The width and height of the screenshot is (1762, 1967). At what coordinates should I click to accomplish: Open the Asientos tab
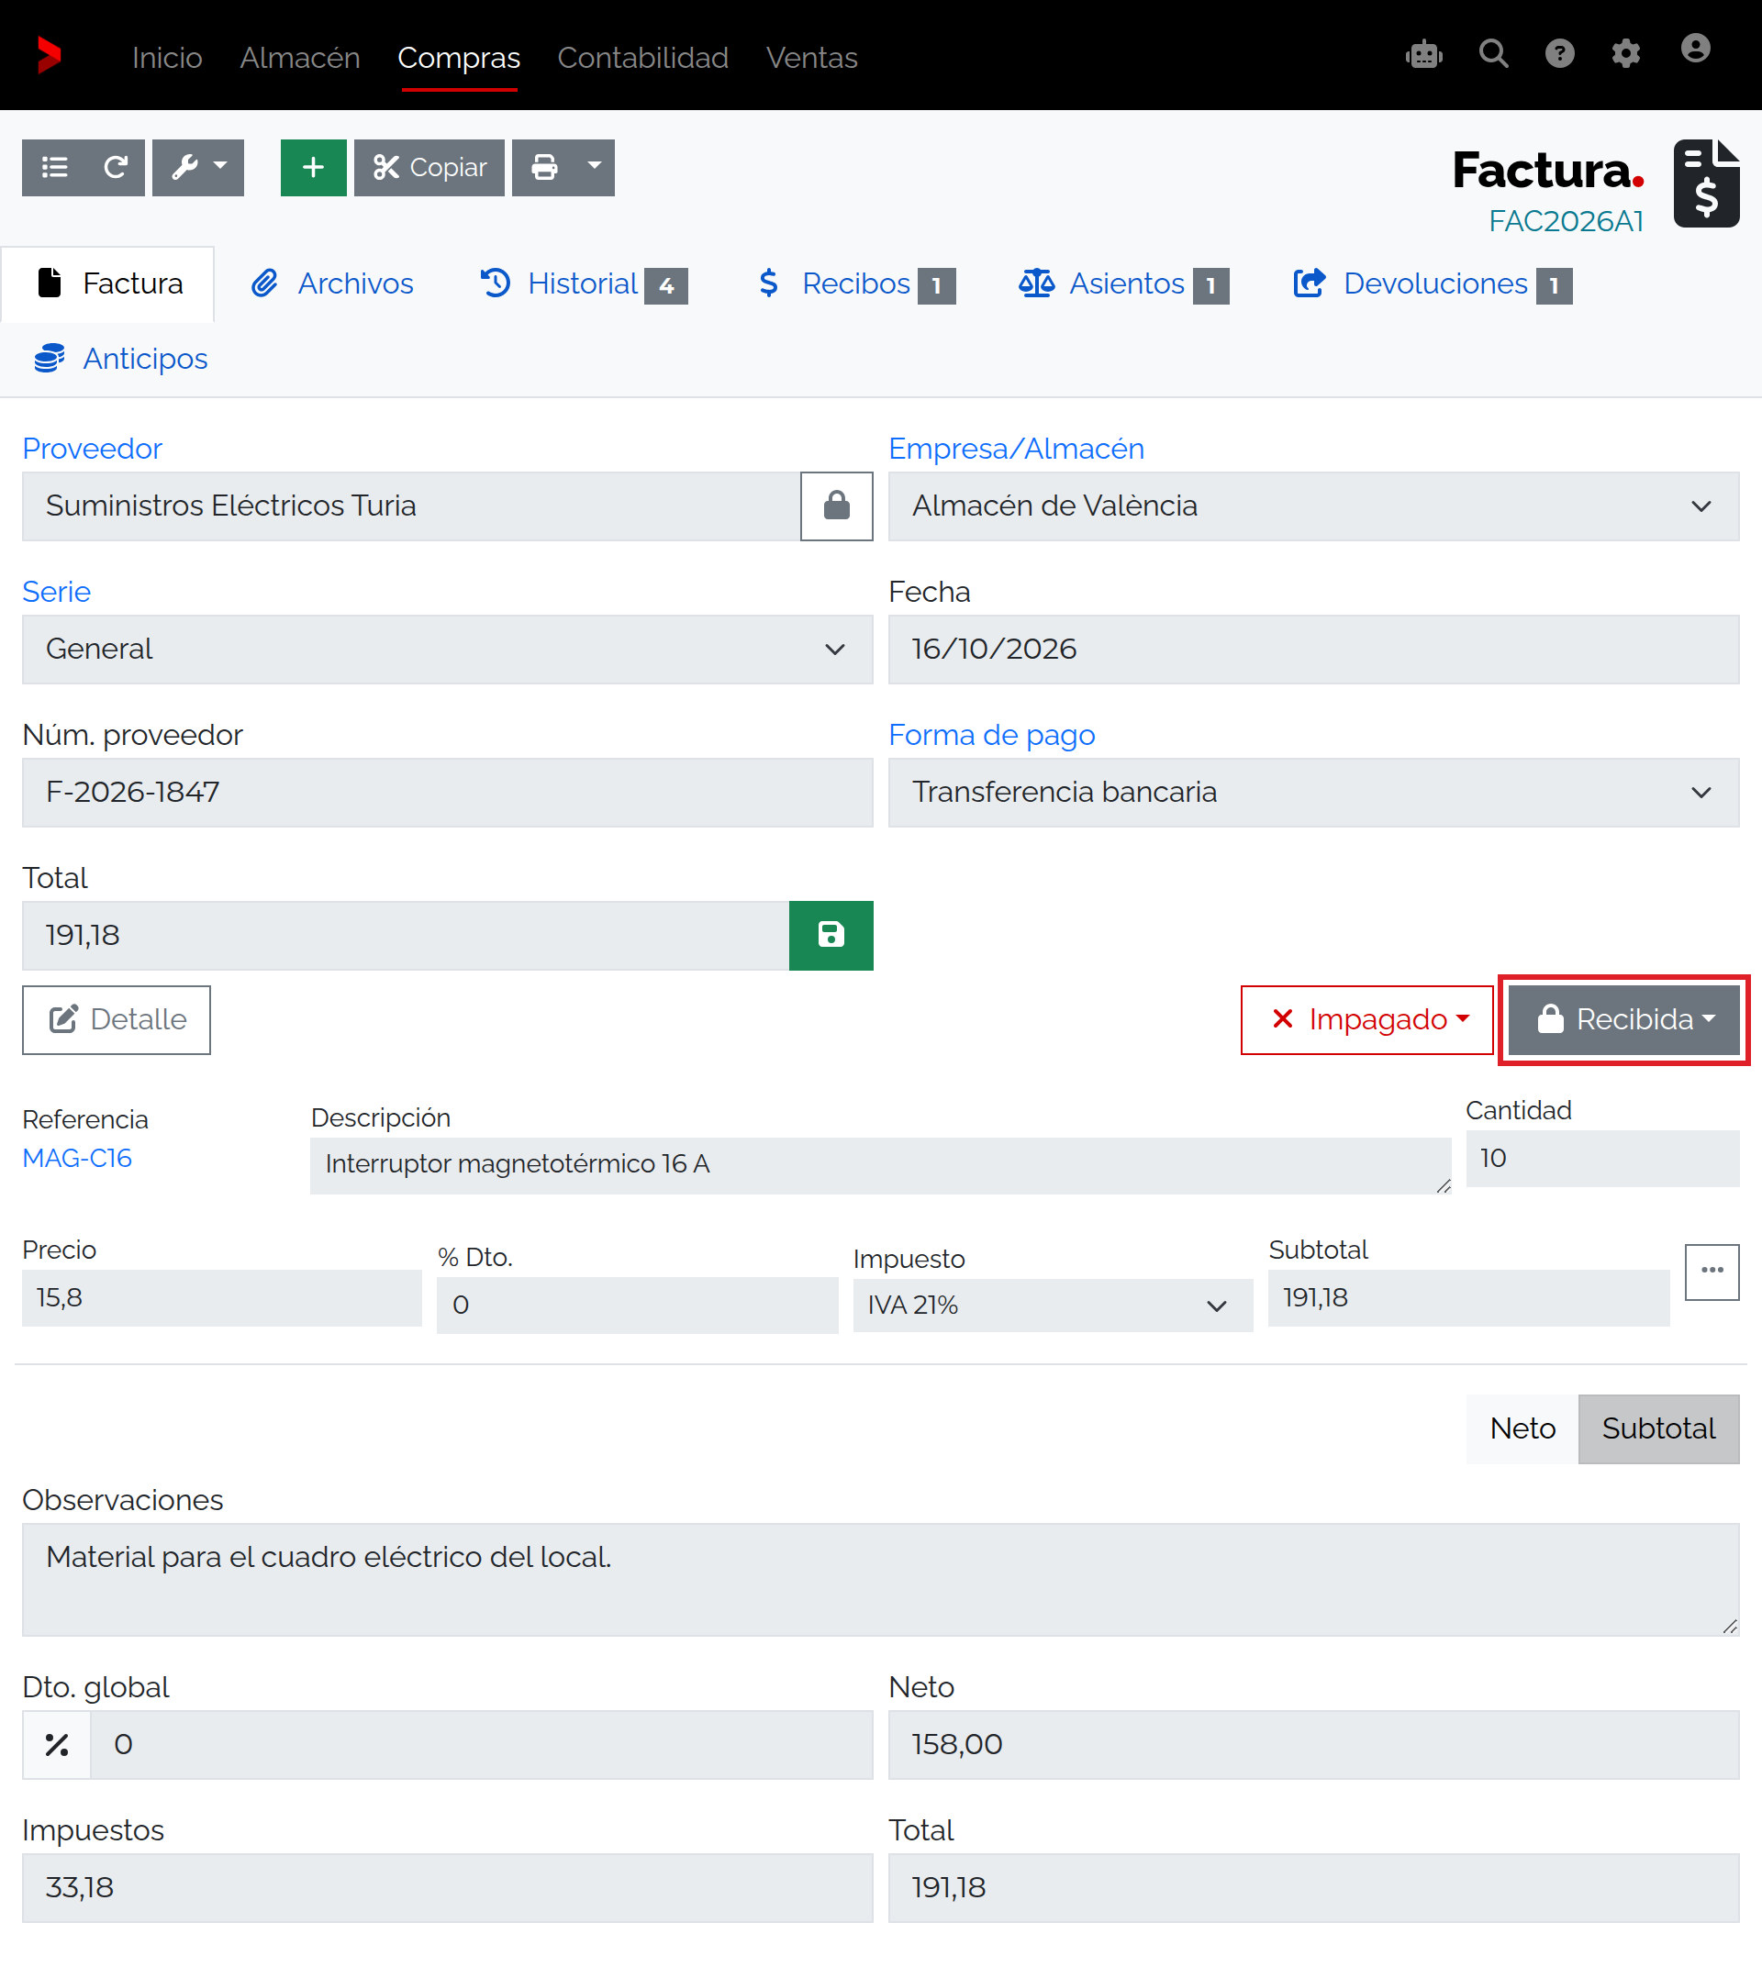click(x=1124, y=283)
